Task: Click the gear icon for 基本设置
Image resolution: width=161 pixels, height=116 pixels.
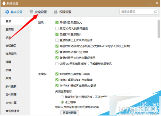Action: coord(7,12)
